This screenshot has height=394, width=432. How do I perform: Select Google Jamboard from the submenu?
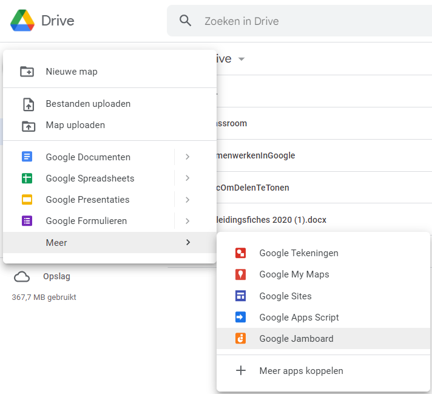[x=323, y=338]
